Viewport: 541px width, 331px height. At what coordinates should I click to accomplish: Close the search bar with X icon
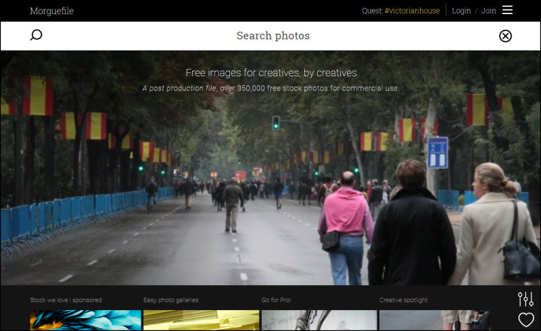point(505,36)
